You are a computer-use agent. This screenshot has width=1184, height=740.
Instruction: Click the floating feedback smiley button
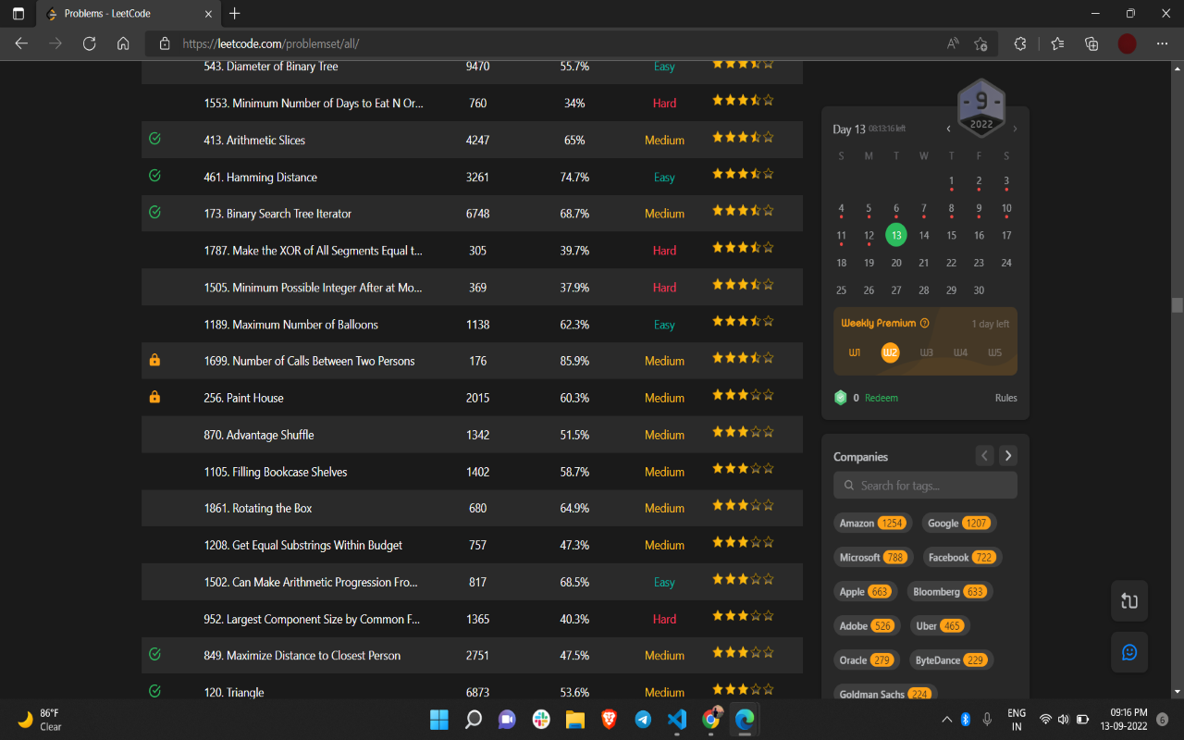click(1129, 652)
